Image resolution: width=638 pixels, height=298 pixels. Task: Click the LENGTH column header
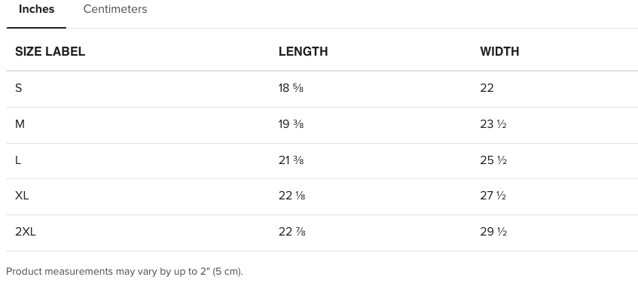(303, 52)
